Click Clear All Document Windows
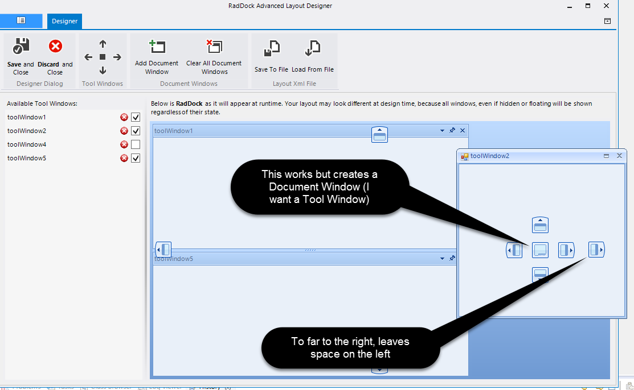Viewport: 634px width, 390px height. (214, 57)
